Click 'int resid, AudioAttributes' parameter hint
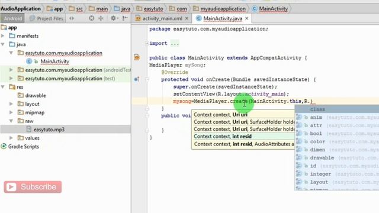The image size is (379, 213). tap(243, 144)
